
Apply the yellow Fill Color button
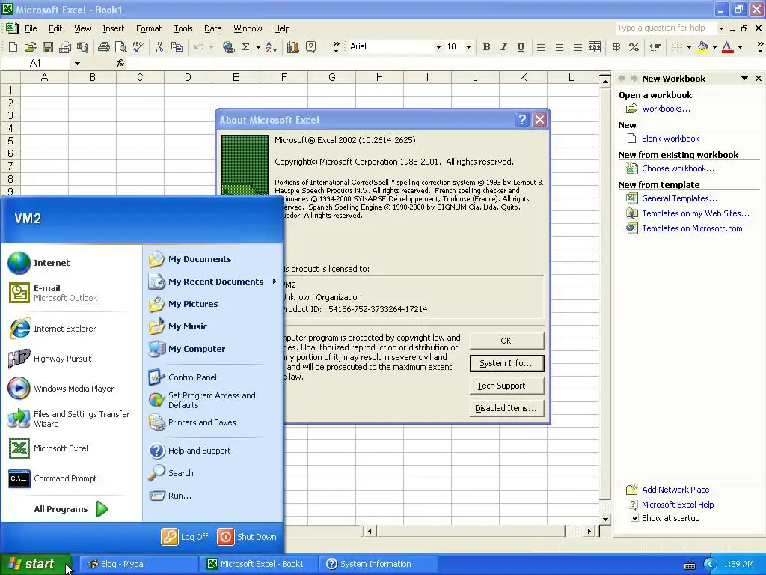point(702,47)
